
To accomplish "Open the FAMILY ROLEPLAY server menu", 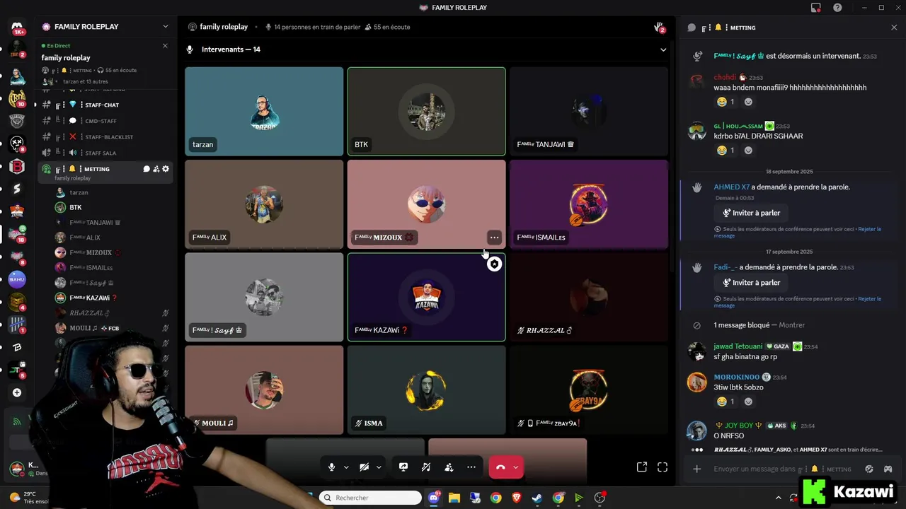I will [x=106, y=27].
